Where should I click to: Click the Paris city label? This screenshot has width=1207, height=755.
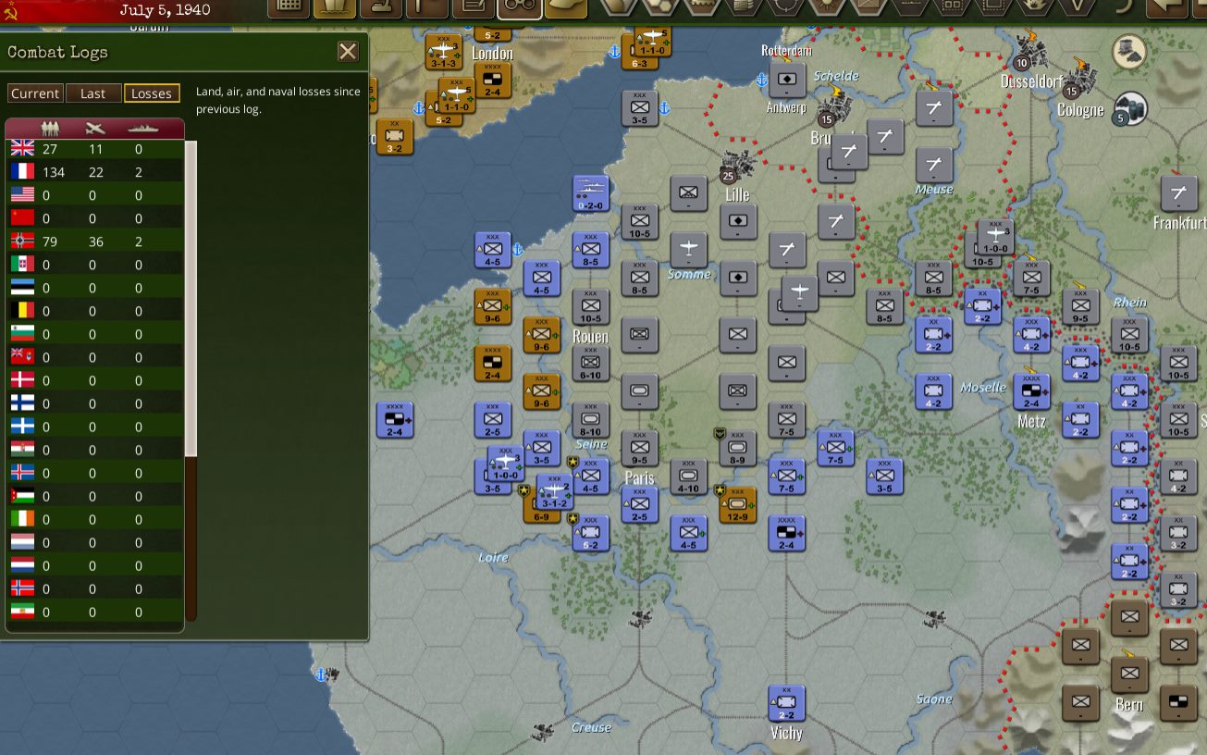pos(639,478)
